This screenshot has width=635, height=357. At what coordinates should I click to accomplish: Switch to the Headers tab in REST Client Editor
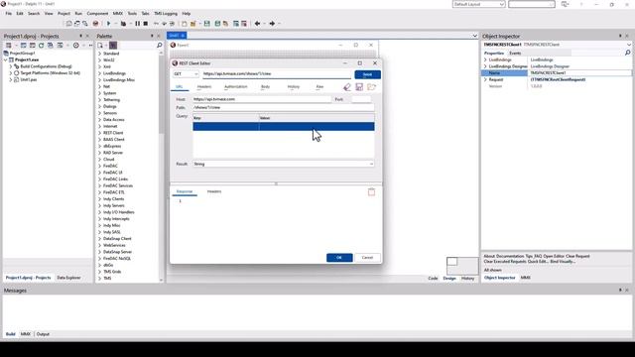pos(204,86)
